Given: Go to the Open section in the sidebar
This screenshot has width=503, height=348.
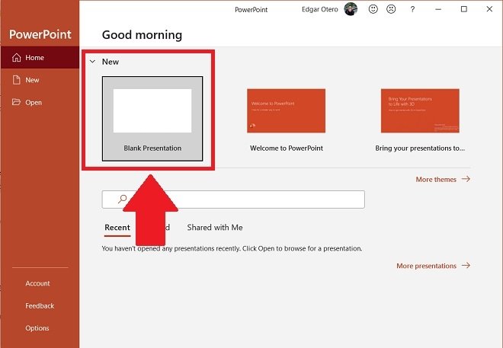Looking at the screenshot, I should [x=40, y=102].
